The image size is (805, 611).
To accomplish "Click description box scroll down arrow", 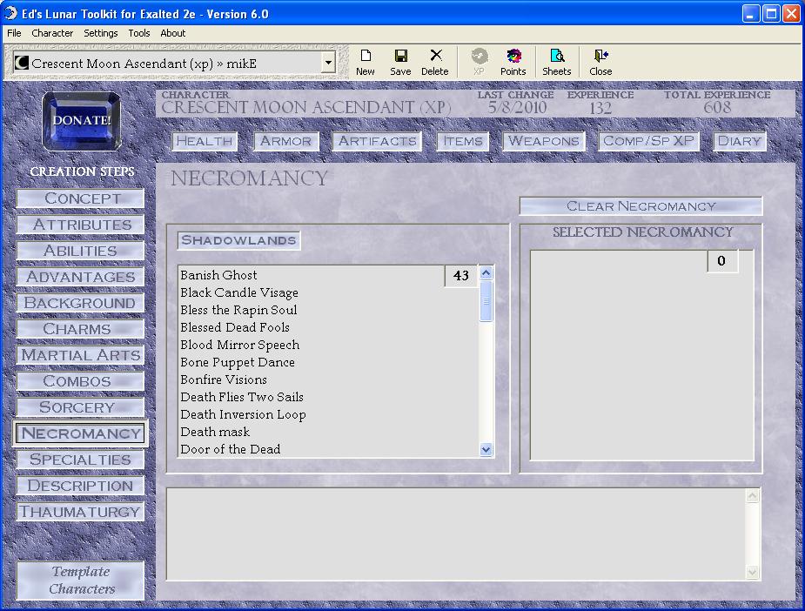I will pos(752,572).
